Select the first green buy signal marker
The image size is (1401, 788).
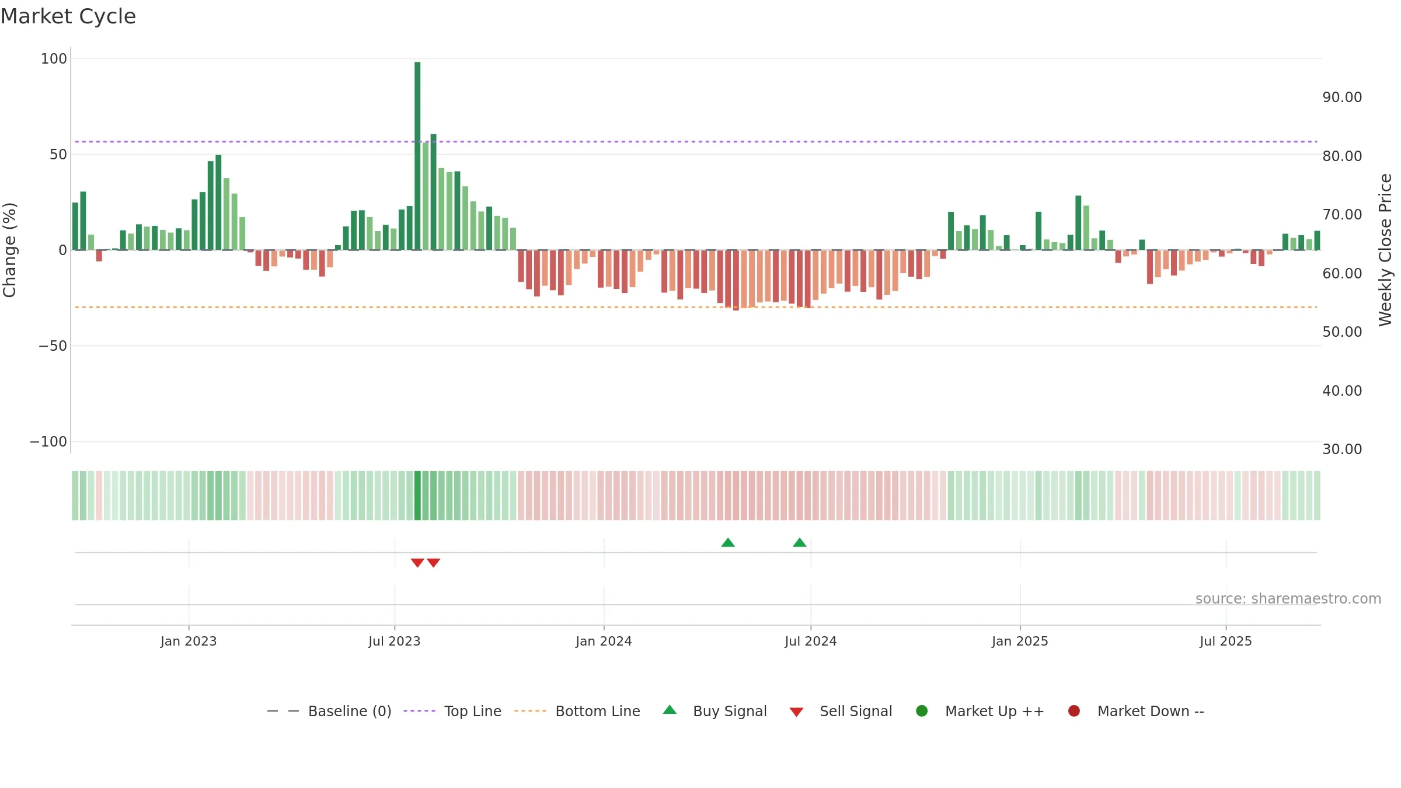pos(728,543)
